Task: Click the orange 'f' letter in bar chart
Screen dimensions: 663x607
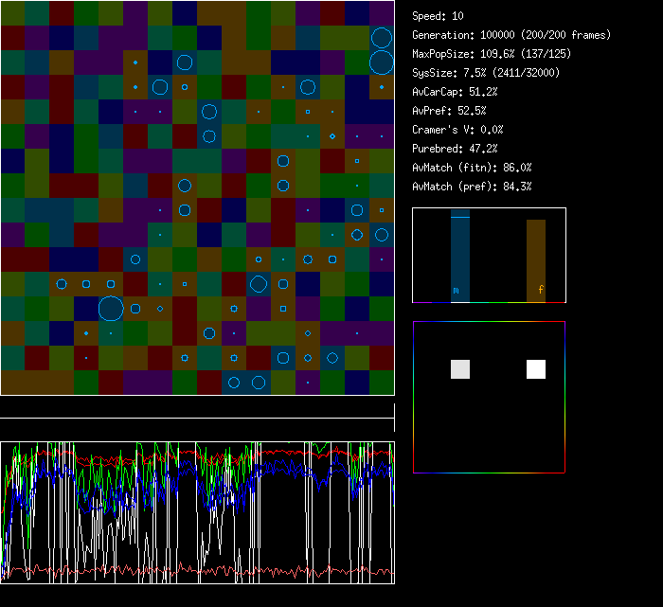Action: (541, 291)
